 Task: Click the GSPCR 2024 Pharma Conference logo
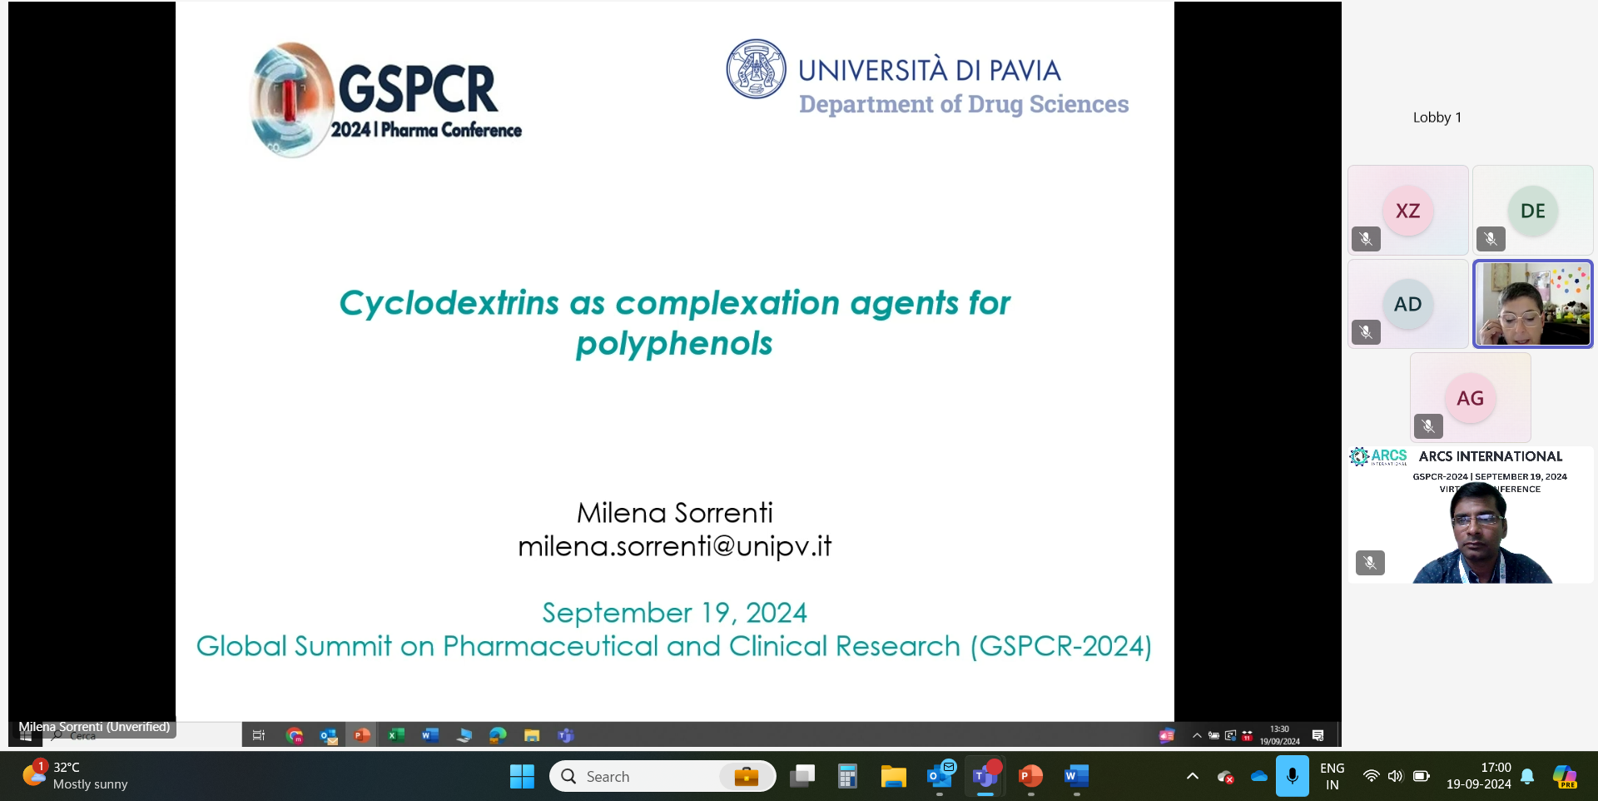pos(386,100)
